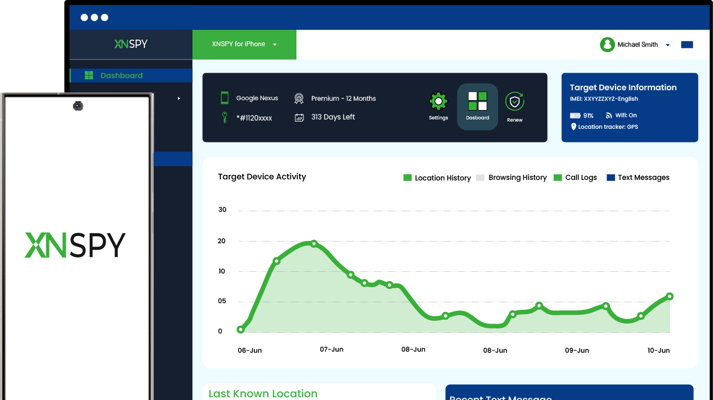Screen dimensions: 713x400
Task: Click the Location History green legend swatch
Action: click(408, 178)
